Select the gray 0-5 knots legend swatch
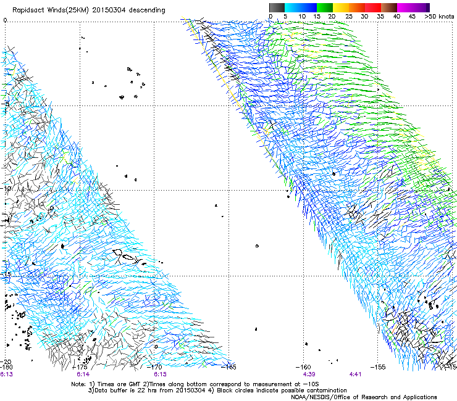Viewport: 457px width, 401px height. [277, 7]
